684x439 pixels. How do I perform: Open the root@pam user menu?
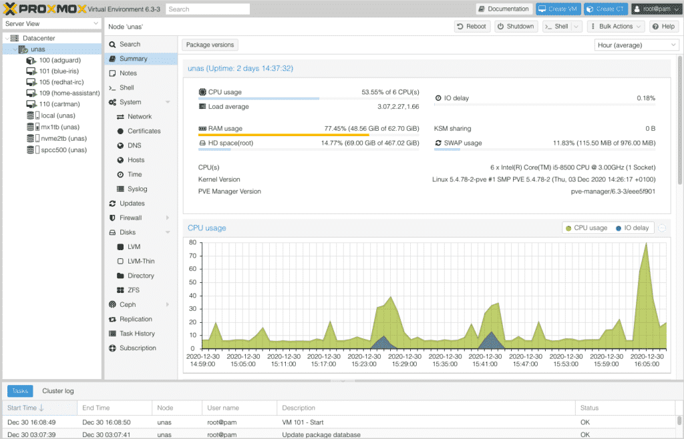656,9
